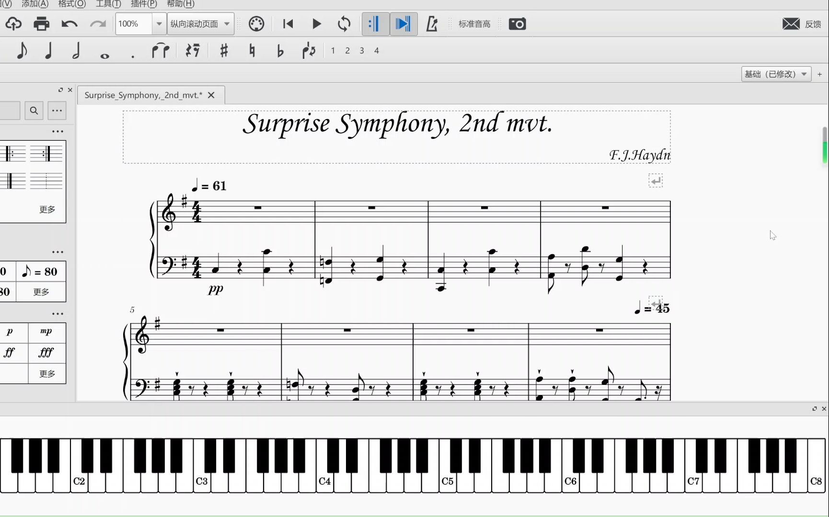The height and width of the screenshot is (517, 829).
Task: Apply natural accidental
Action: (x=252, y=50)
